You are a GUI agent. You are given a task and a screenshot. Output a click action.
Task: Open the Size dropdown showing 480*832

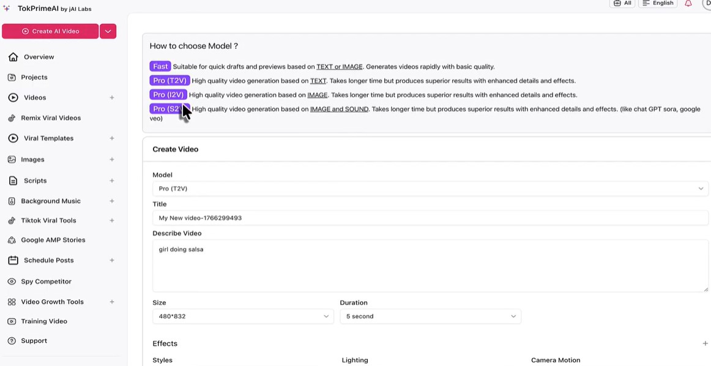pos(243,316)
